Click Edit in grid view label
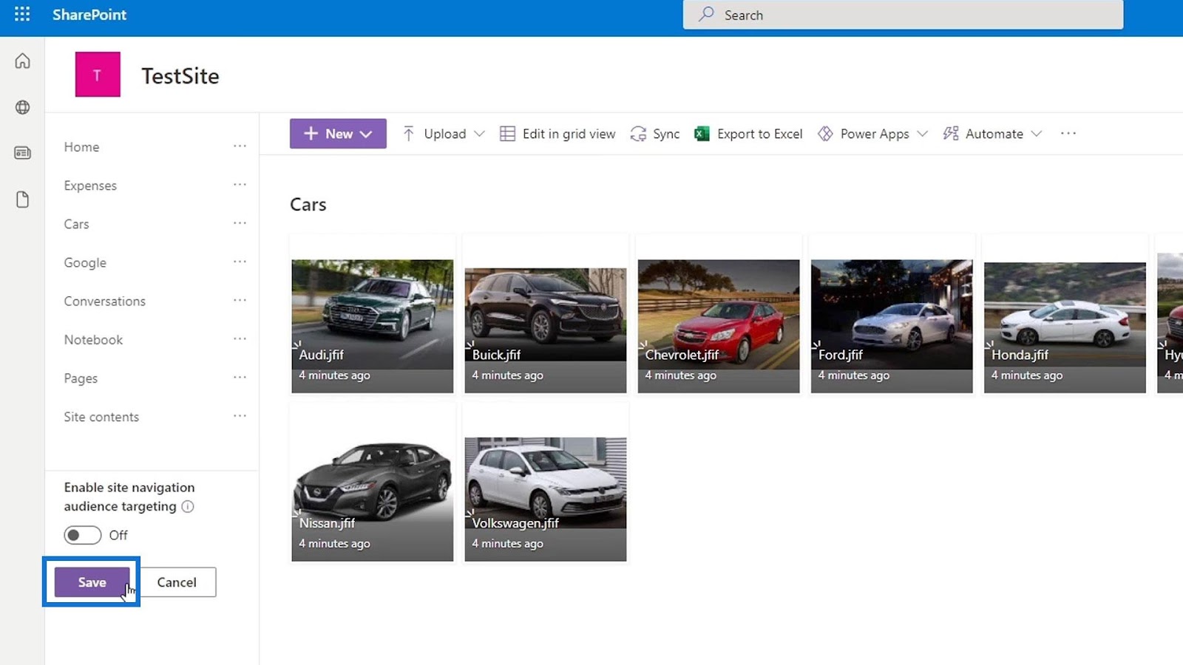1183x665 pixels. pos(569,134)
